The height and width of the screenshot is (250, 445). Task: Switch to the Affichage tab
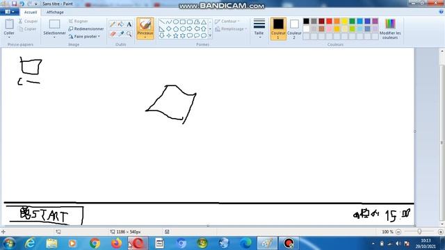pos(55,12)
